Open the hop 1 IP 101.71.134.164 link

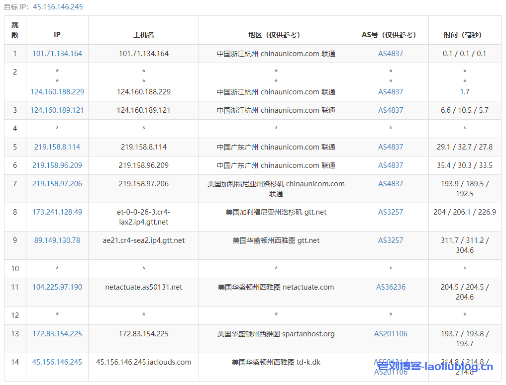click(x=57, y=53)
